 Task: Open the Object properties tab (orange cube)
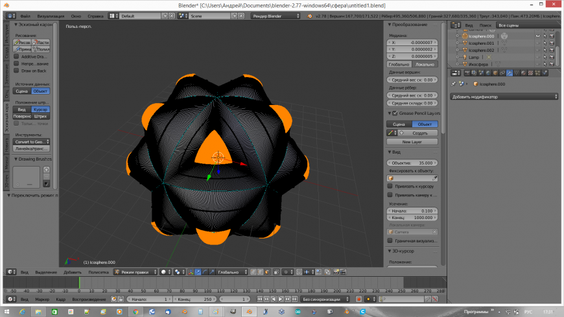495,73
